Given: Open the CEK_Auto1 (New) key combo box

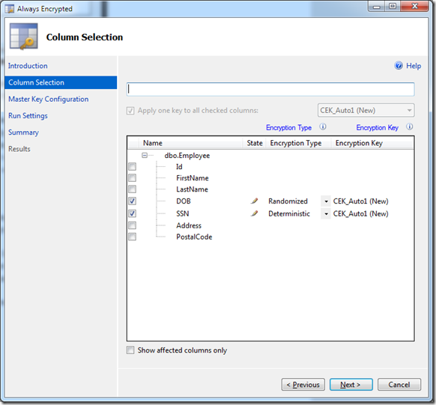Looking at the screenshot, I should (x=366, y=110).
